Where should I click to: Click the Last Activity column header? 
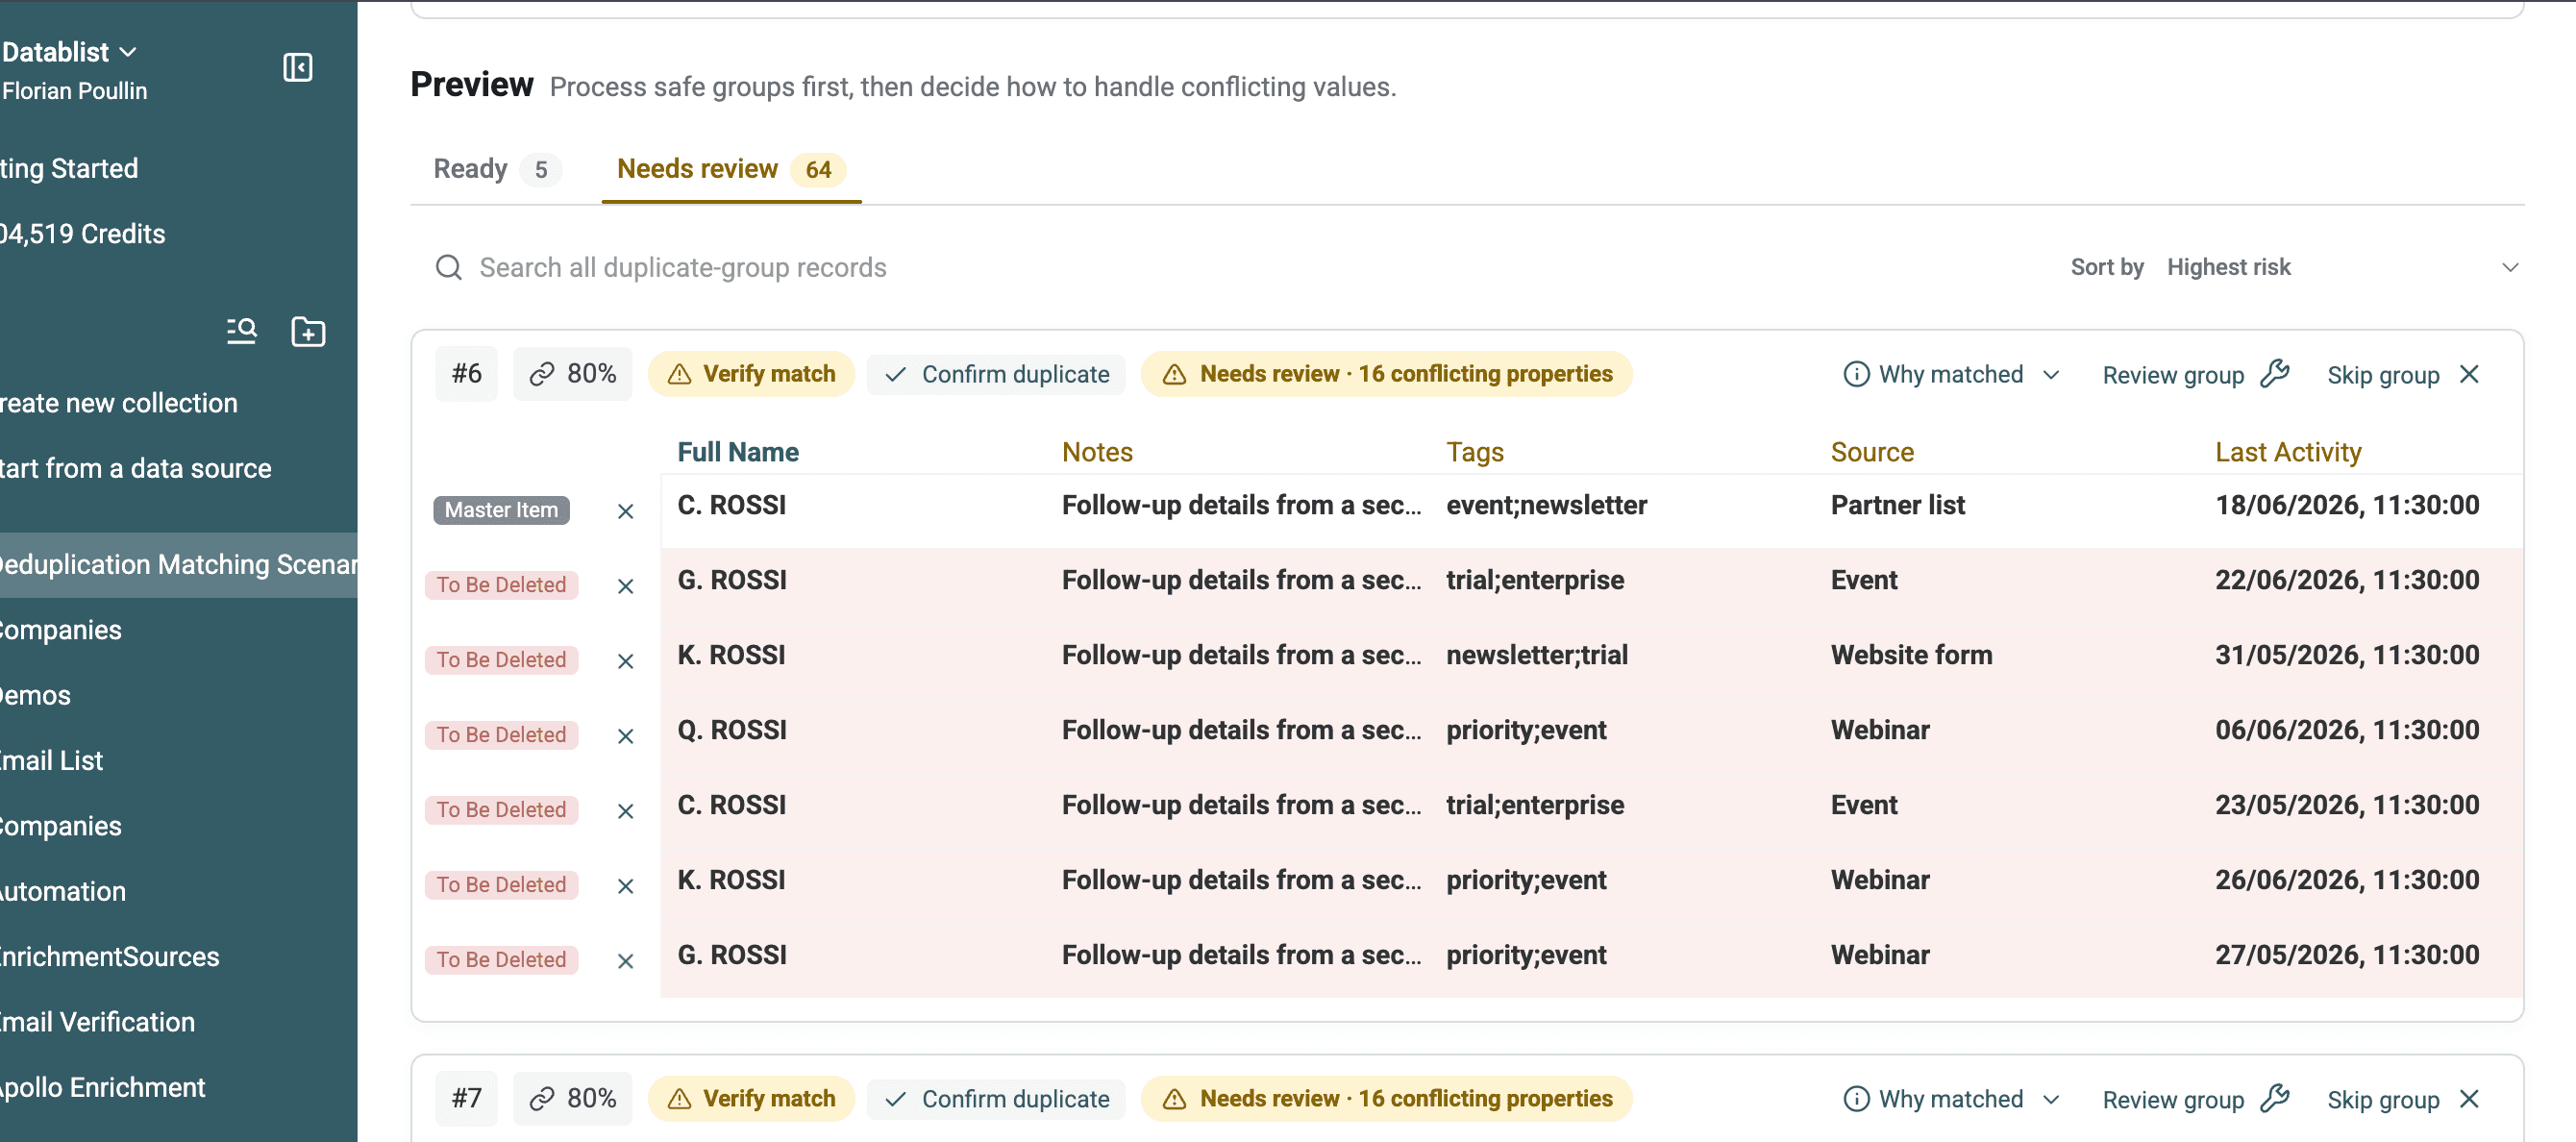(x=2288, y=452)
